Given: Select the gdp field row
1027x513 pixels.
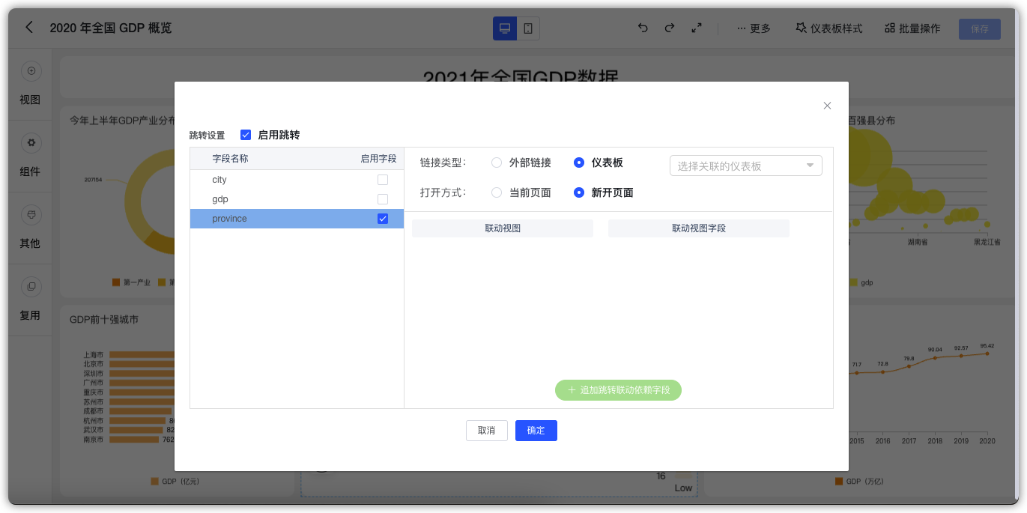Looking at the screenshot, I should point(297,199).
